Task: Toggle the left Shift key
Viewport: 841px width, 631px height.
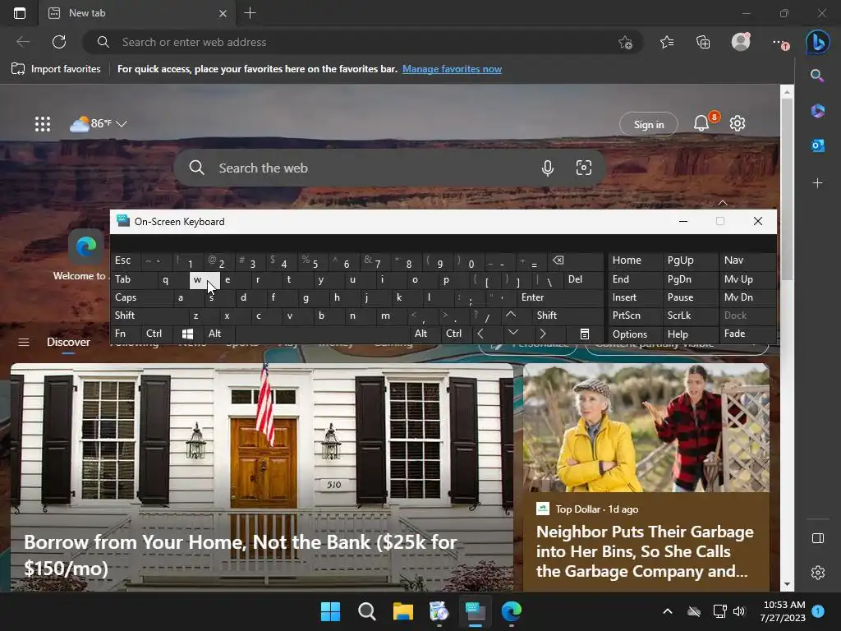Action: tap(149, 315)
